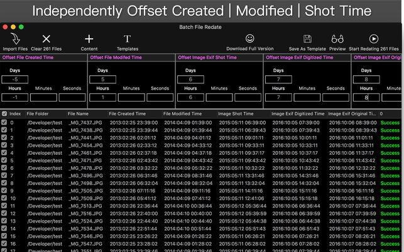Toggle checkbox for _MG_7496.JPG row

(4, 176)
